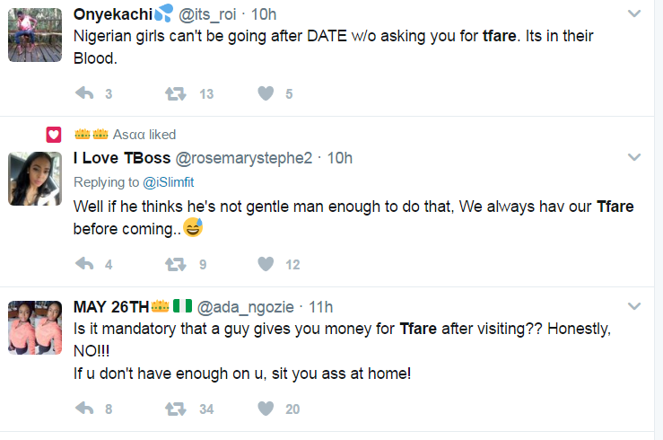The width and height of the screenshot is (663, 440).
Task: Like Onyekachi's tweet with heart
Action: (x=266, y=93)
